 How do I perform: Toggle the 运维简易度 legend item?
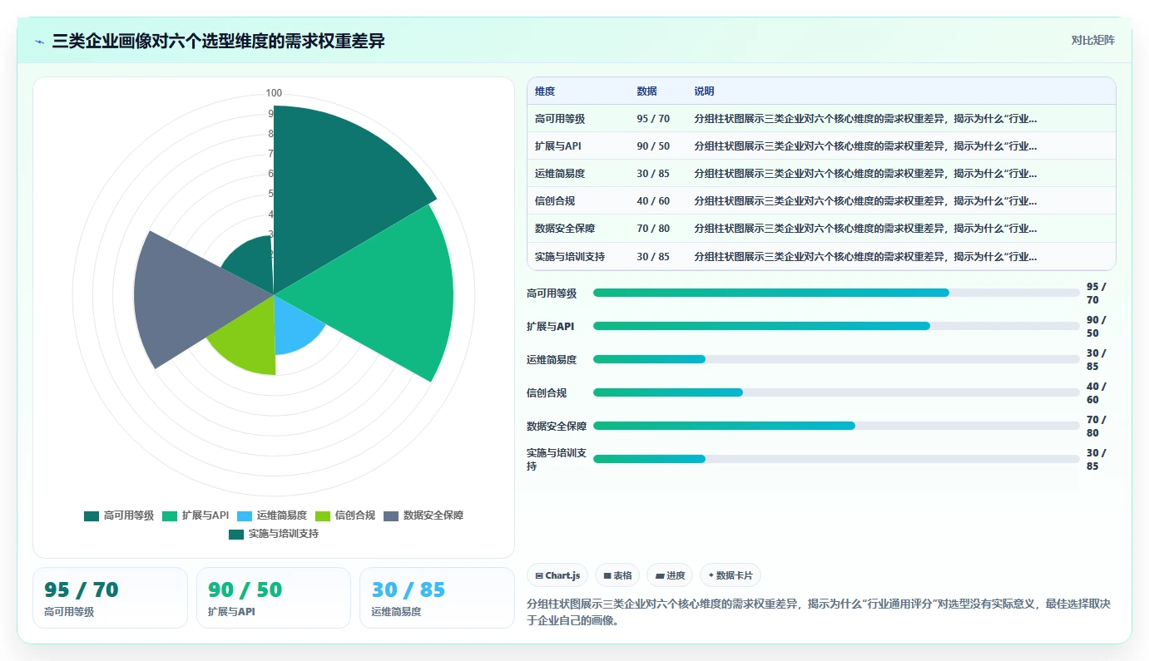[x=272, y=515]
